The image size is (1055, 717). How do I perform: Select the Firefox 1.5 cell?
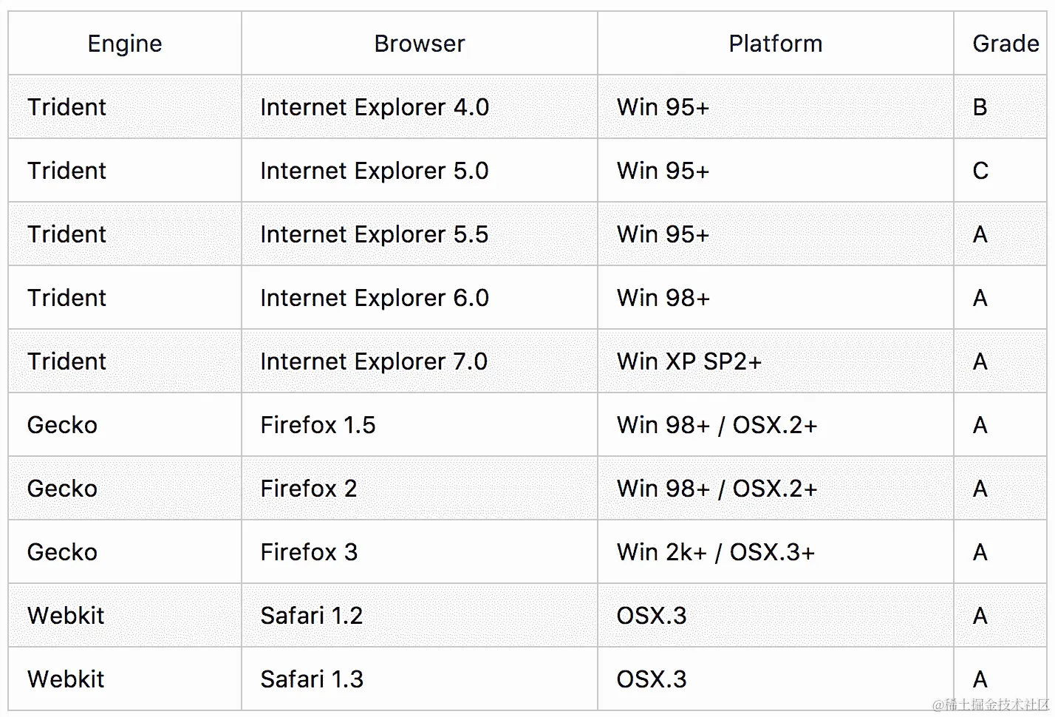pos(318,425)
